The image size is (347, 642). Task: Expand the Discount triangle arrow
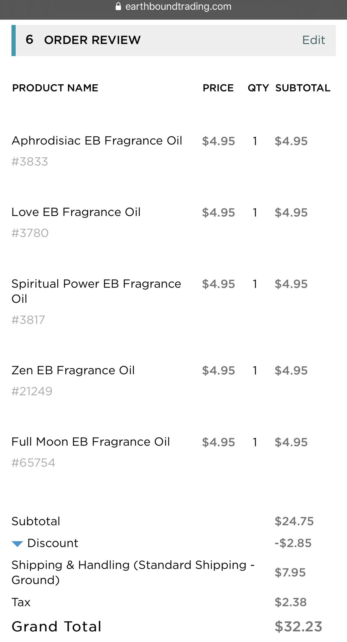coord(17,544)
